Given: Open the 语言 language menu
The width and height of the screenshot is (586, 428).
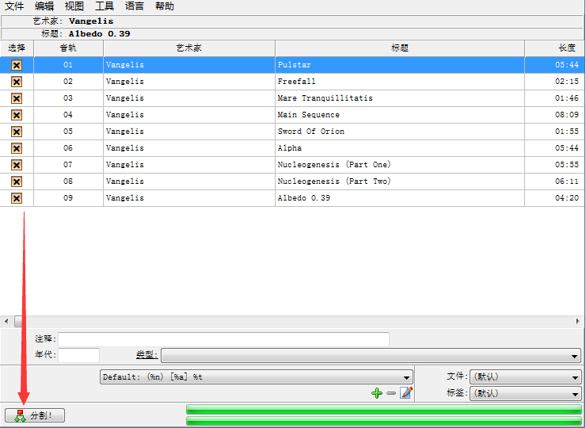Looking at the screenshot, I should coord(135,6).
